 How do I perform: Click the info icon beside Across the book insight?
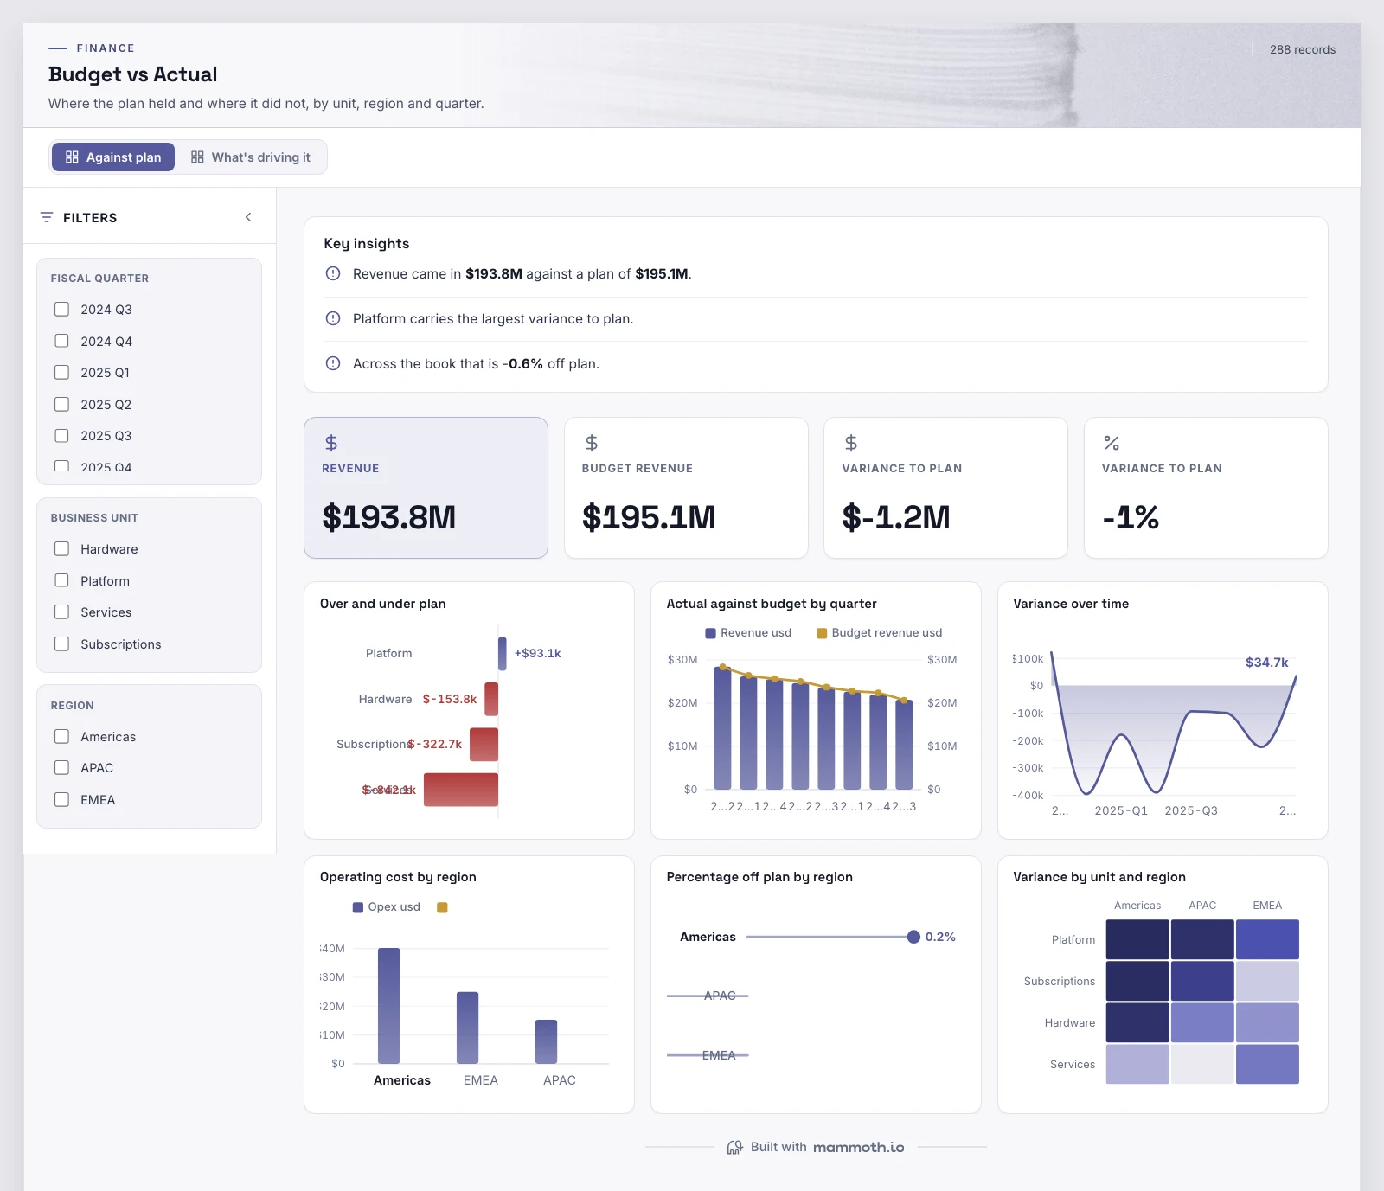tap(333, 363)
